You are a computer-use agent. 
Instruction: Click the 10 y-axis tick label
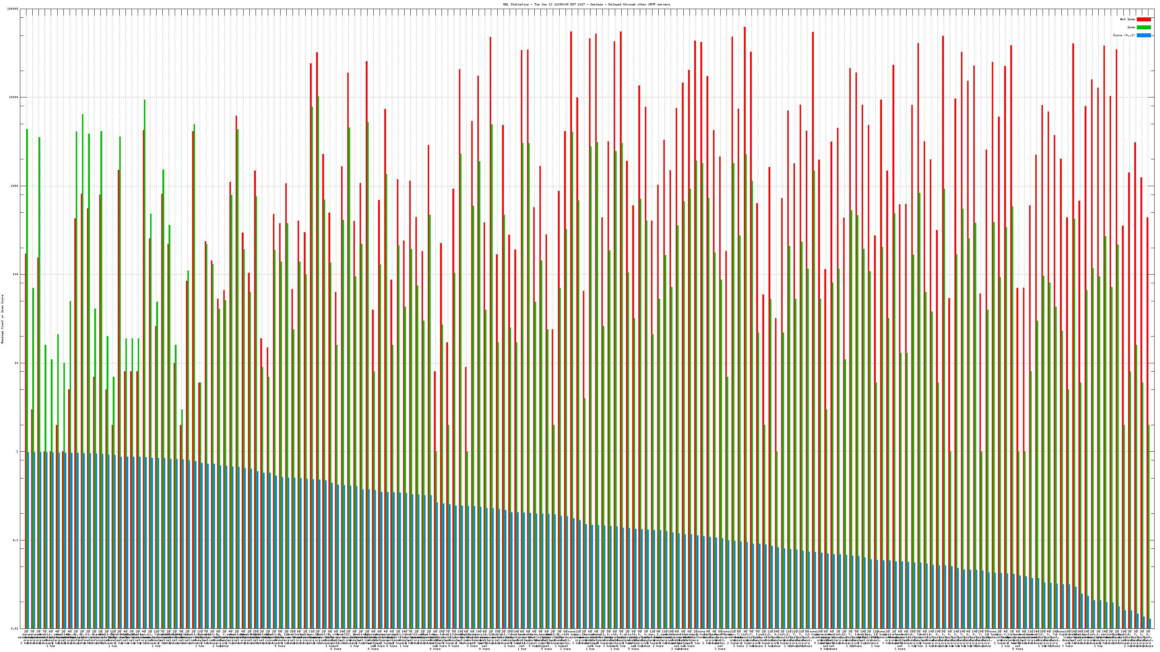coord(17,363)
